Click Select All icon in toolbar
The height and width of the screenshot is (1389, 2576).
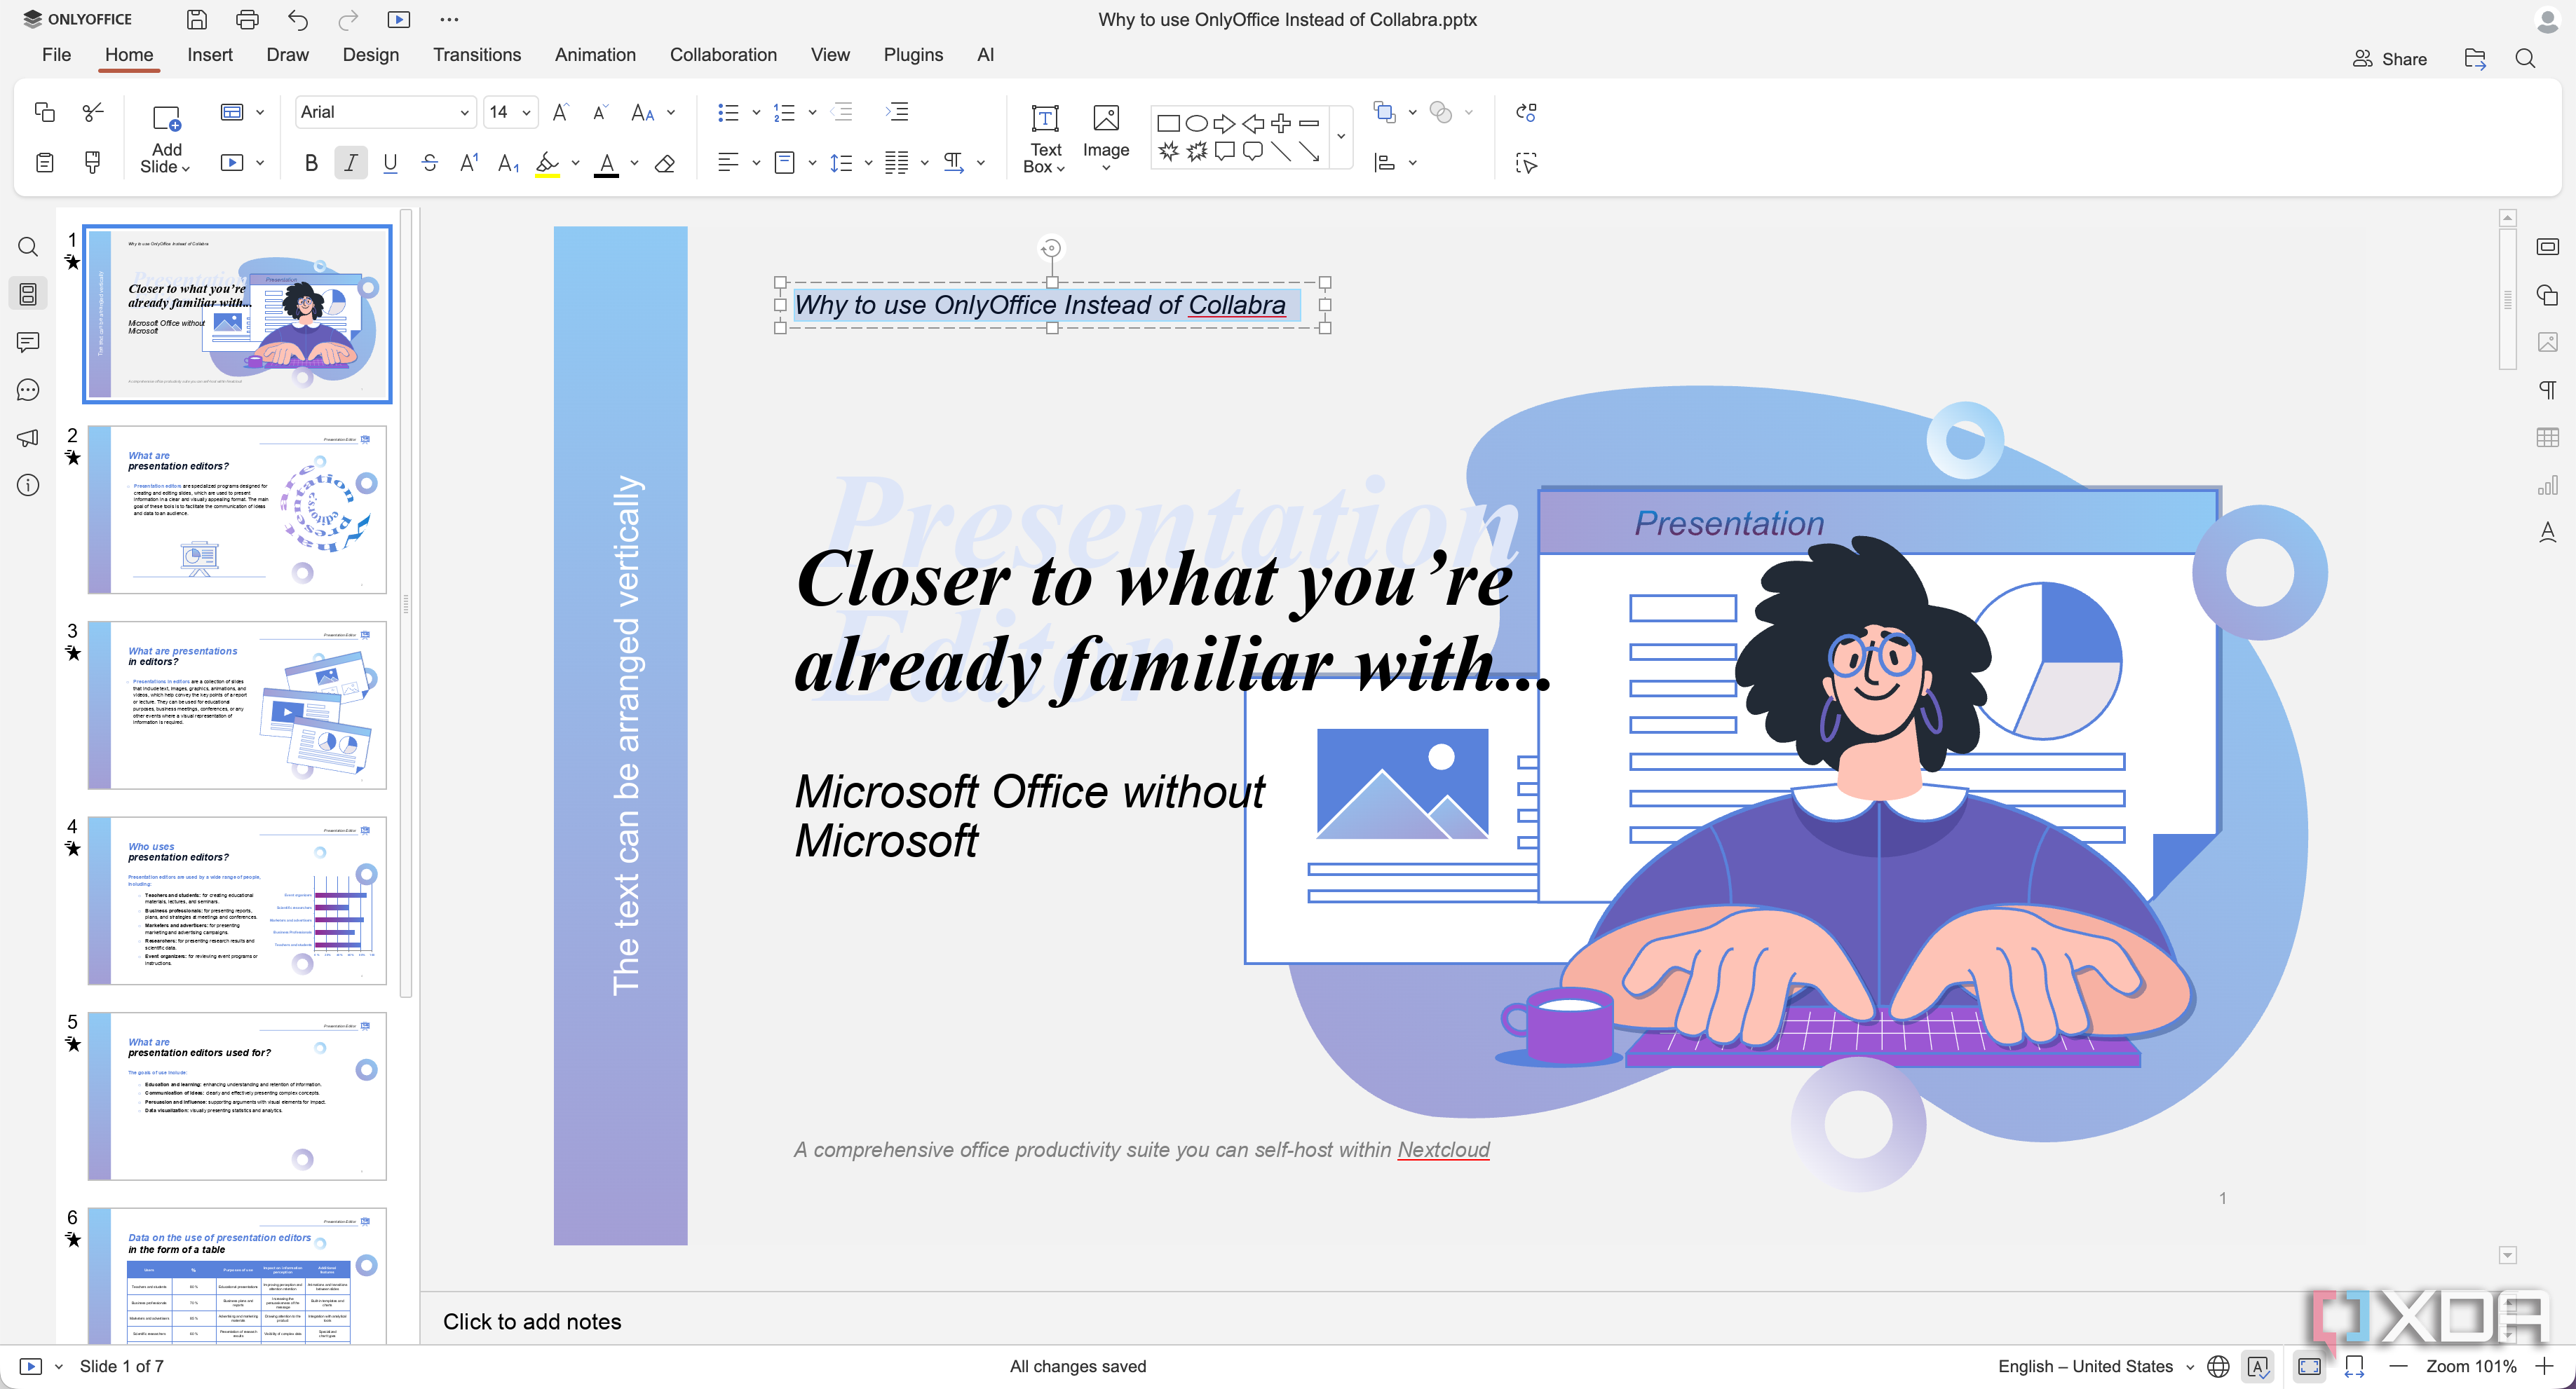point(1526,163)
